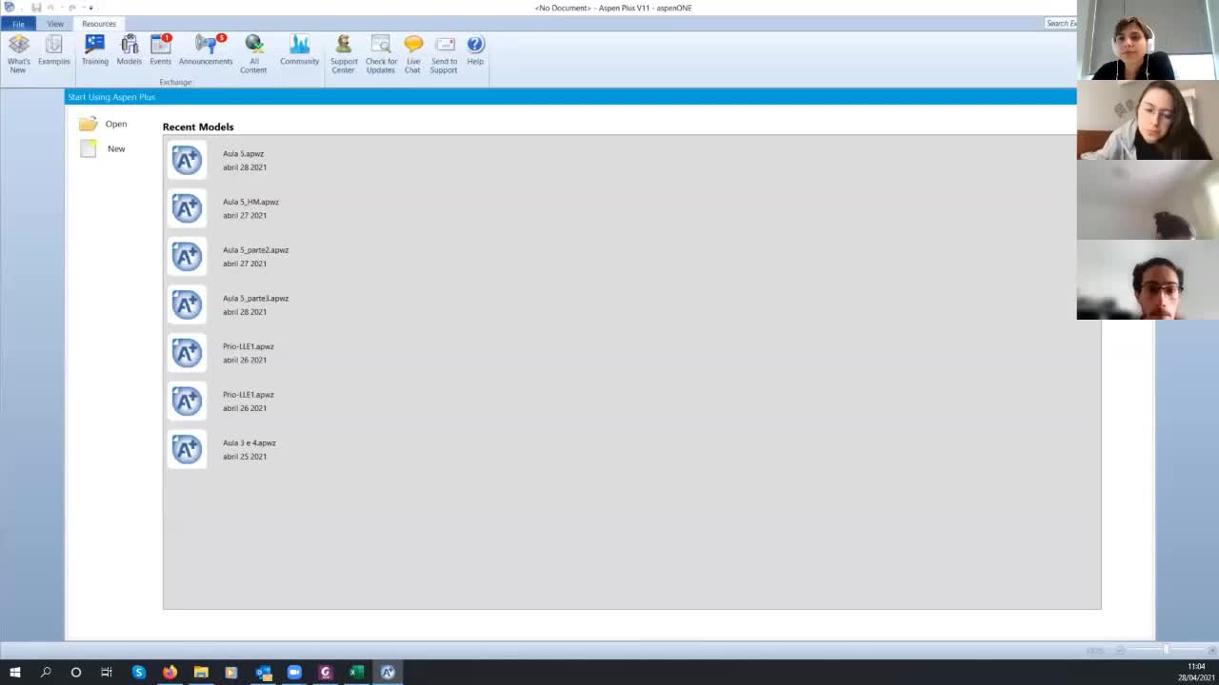Click the Open folder button
1219x685 pixels.
click(103, 124)
